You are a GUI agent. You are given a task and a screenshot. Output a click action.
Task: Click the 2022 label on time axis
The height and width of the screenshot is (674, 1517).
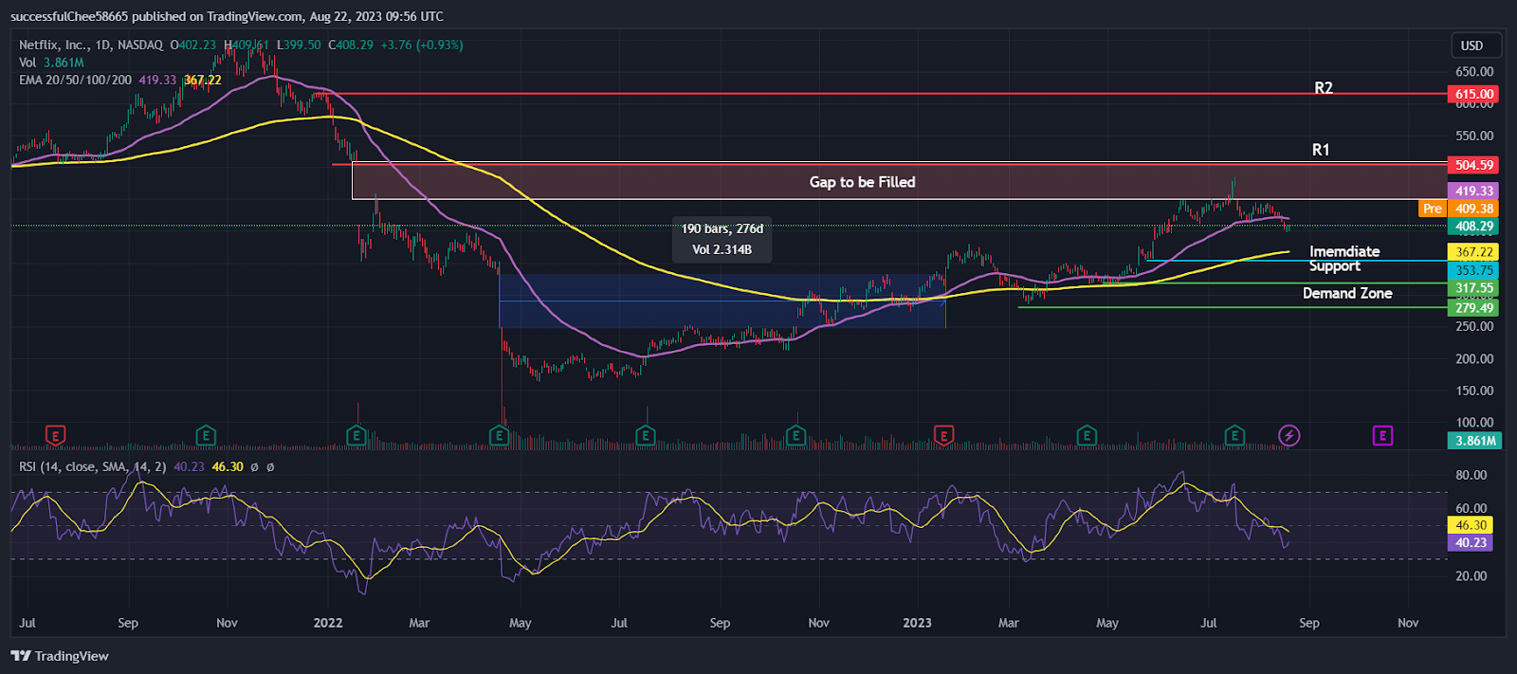point(328,623)
